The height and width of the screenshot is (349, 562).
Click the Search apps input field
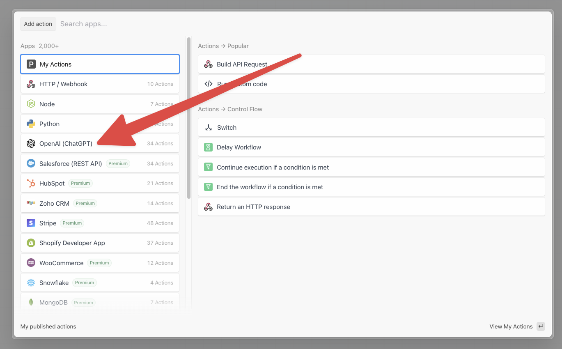(303, 24)
